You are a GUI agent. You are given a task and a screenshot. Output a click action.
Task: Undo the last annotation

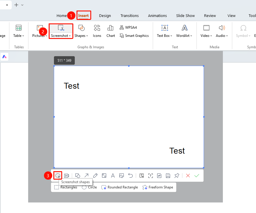[130, 176]
